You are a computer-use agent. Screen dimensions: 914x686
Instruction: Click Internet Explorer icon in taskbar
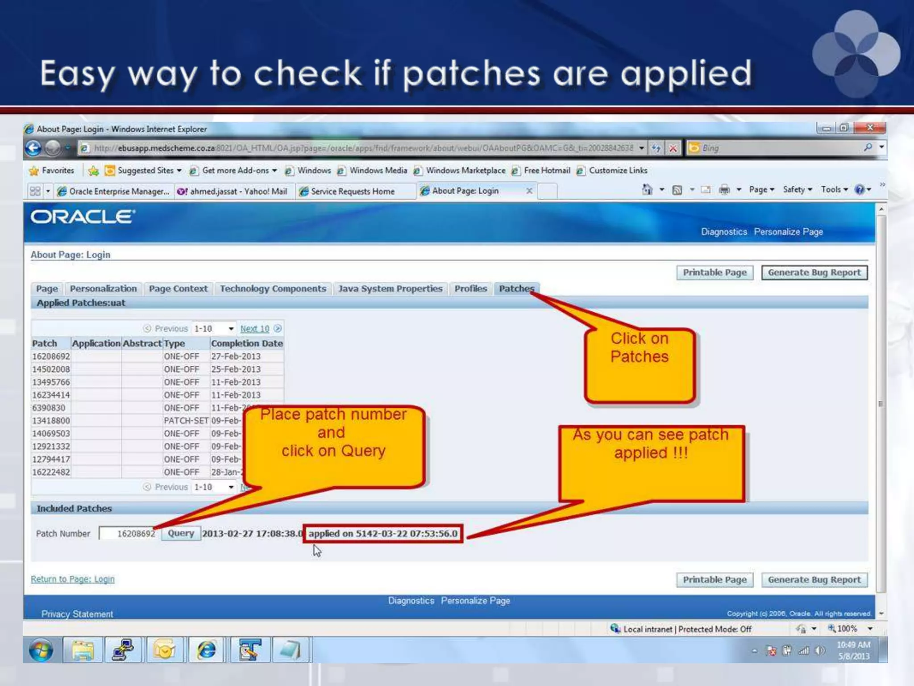click(x=206, y=650)
